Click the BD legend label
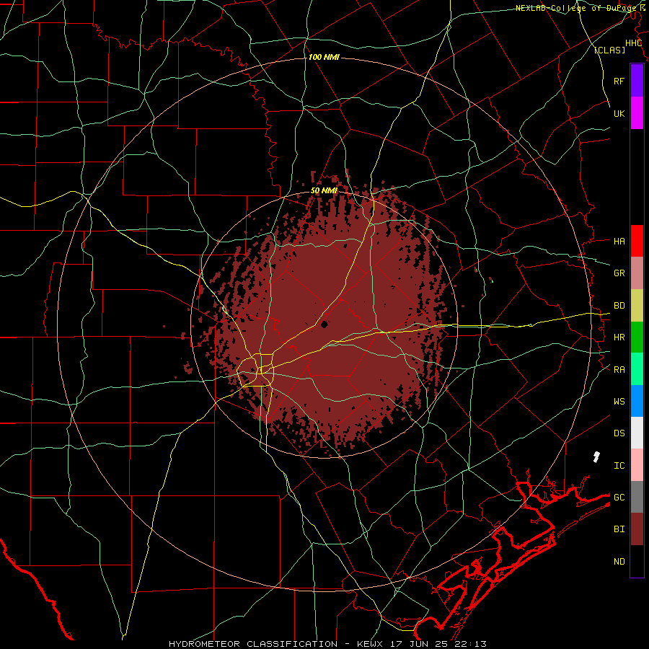649x649 pixels. point(619,306)
